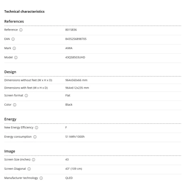
Task: Select the Technical characteristics heading
Action: [25, 11]
